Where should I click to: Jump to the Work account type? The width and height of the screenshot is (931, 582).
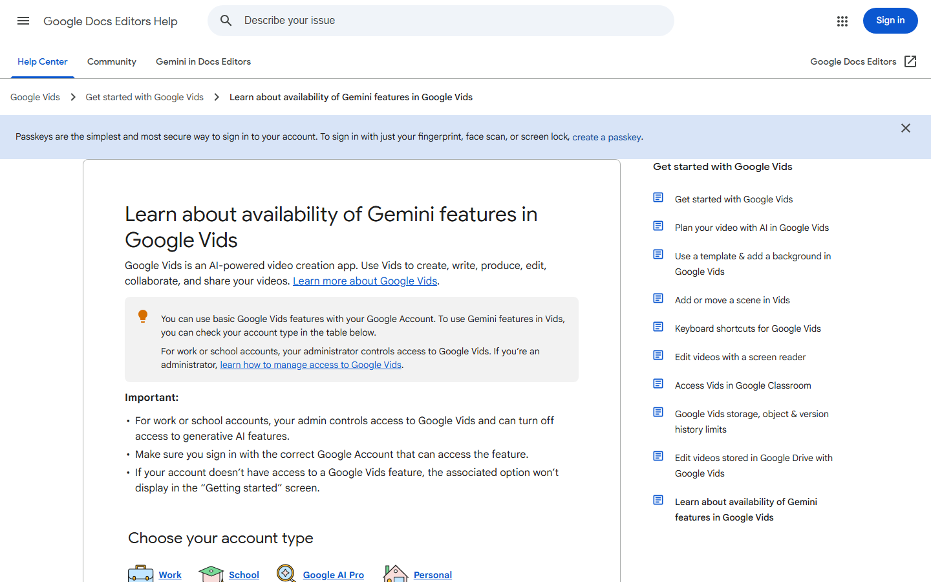pos(170,575)
